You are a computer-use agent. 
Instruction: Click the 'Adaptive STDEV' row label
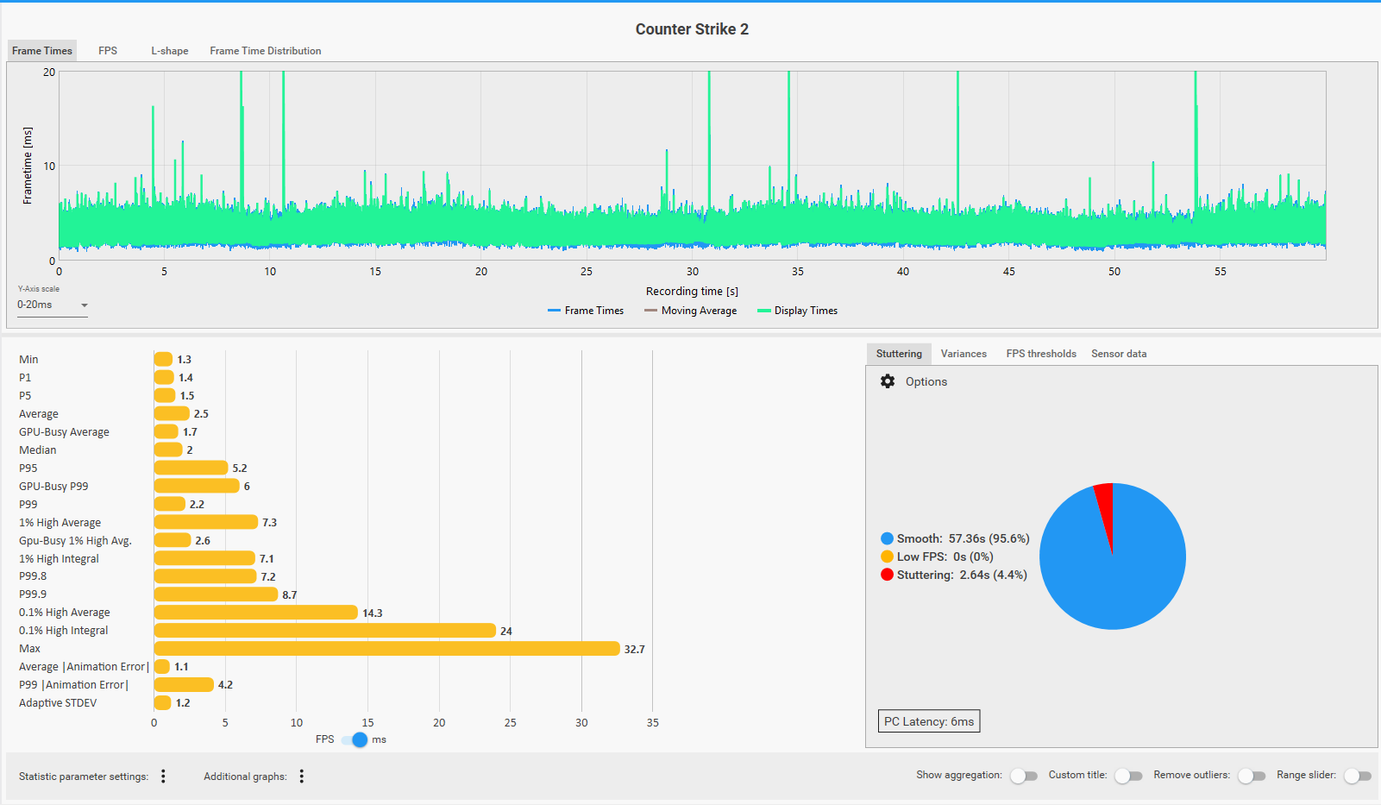[x=58, y=703]
